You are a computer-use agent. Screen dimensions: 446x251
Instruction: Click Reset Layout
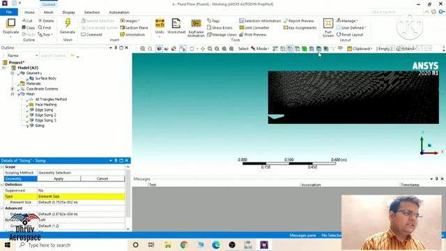coord(350,34)
